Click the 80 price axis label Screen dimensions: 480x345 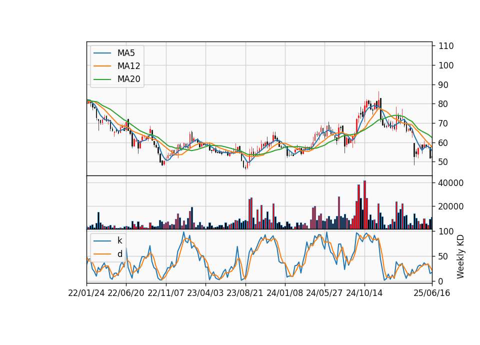(x=443, y=104)
